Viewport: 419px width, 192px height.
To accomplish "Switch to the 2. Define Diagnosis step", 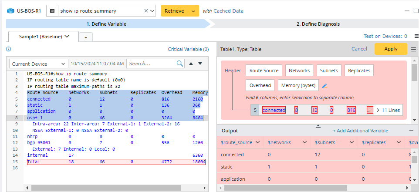I will 318,24.
